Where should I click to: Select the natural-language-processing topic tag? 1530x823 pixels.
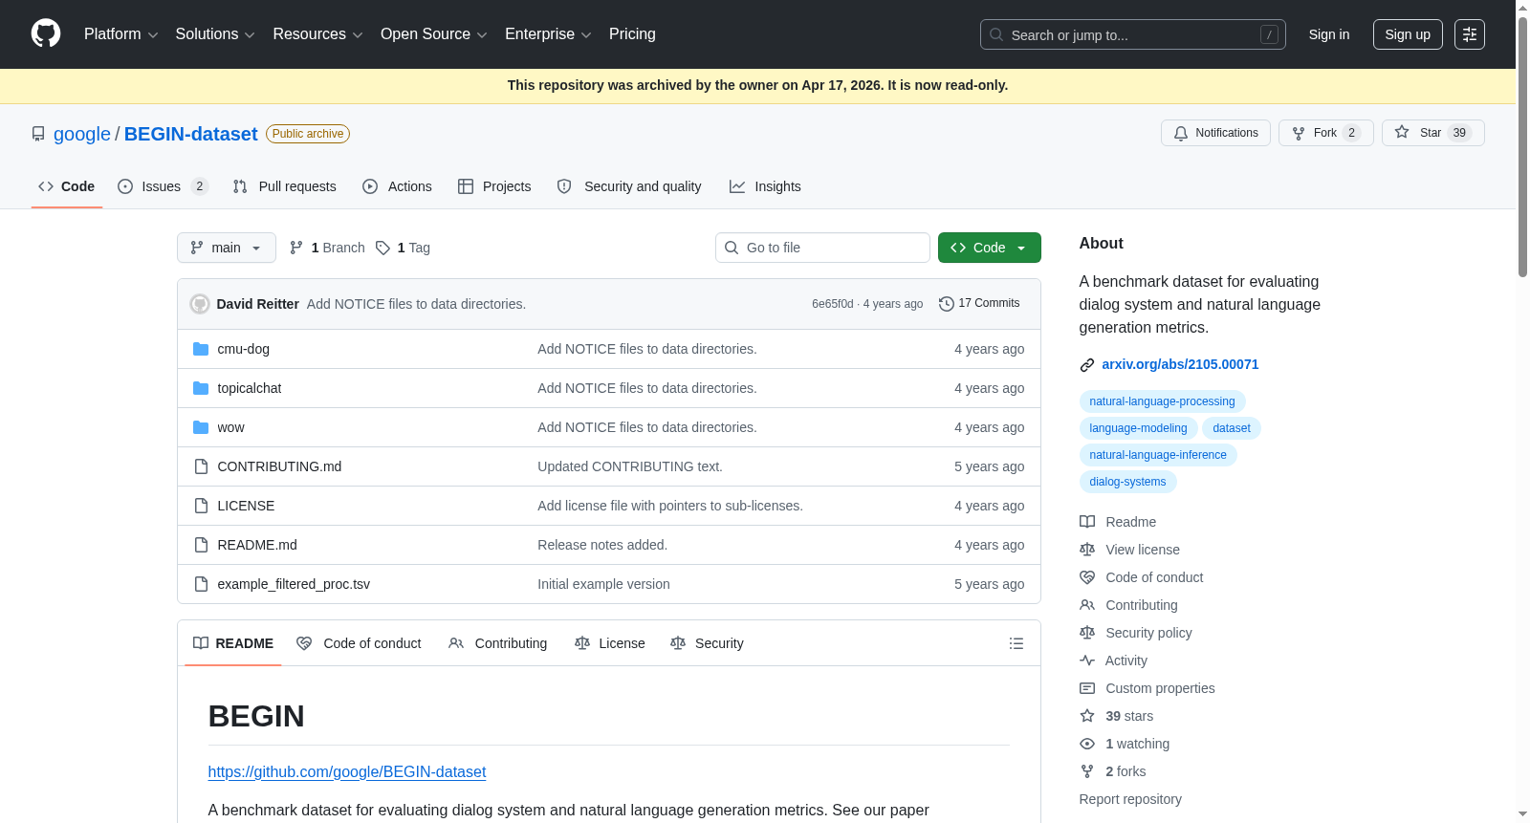coord(1162,401)
